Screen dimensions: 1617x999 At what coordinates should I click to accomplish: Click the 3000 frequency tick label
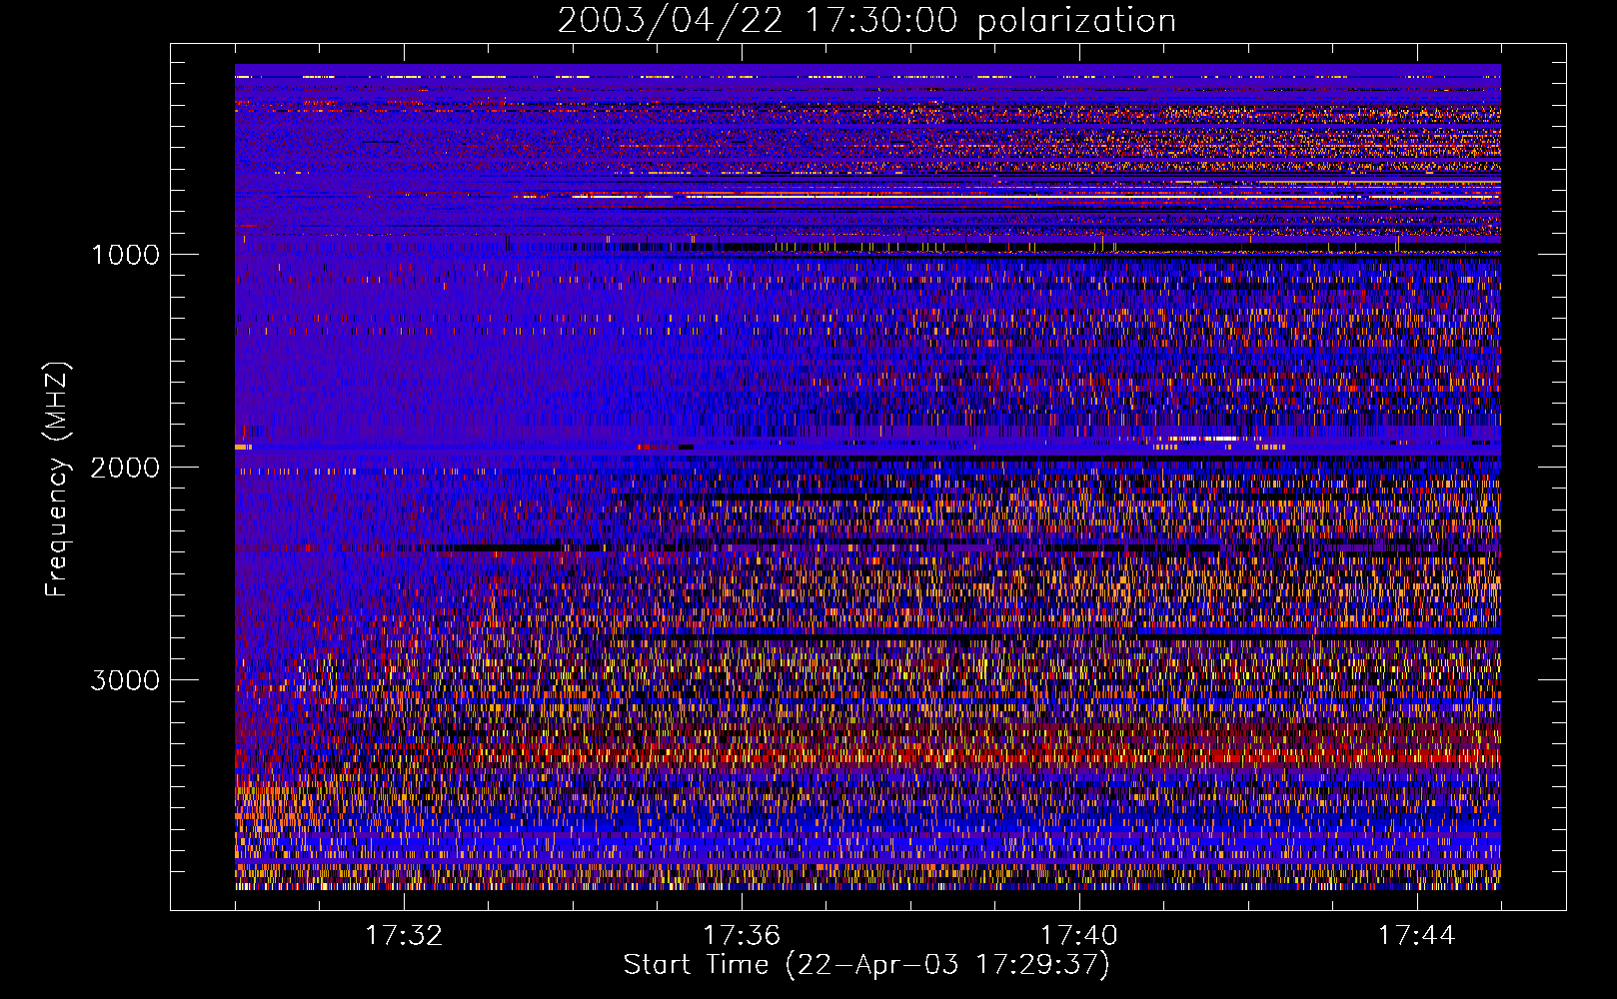(125, 680)
